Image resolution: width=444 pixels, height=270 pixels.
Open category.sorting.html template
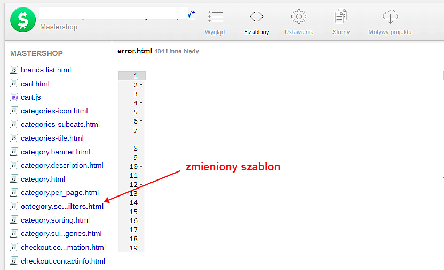pos(55,220)
